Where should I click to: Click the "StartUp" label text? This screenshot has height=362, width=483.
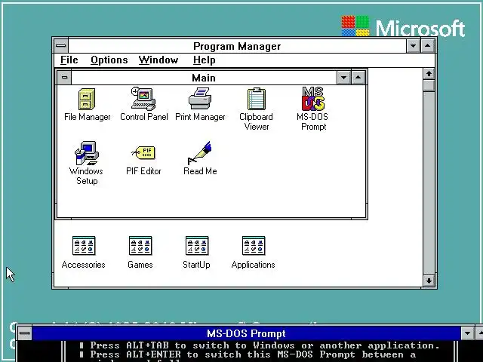click(x=196, y=265)
